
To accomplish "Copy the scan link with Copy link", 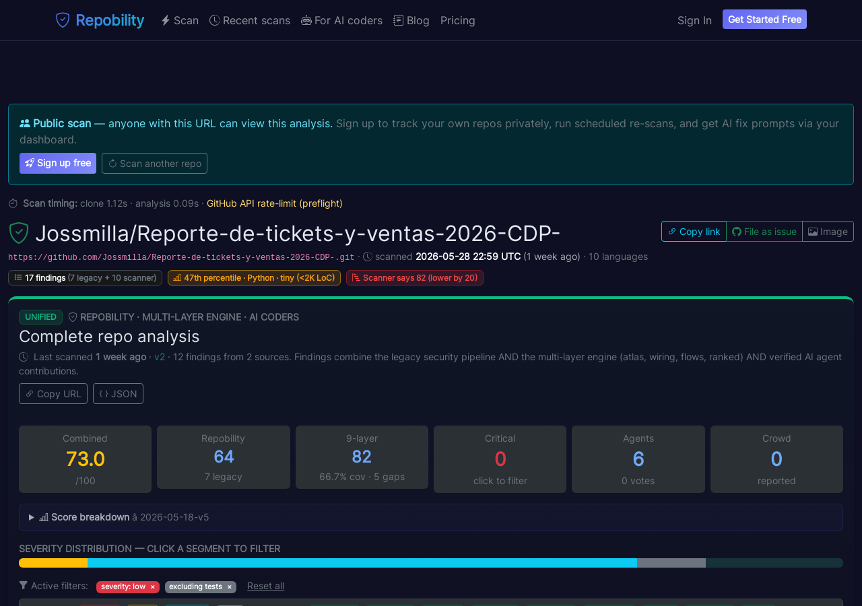I will 694,231.
